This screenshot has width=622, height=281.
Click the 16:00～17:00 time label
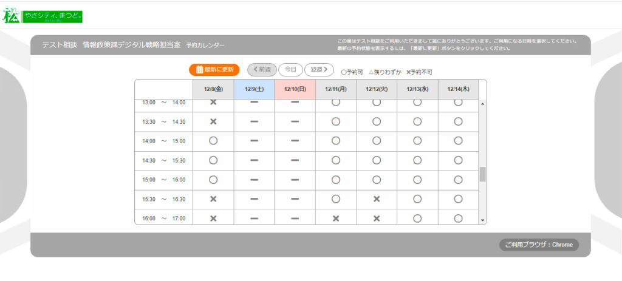(x=164, y=218)
